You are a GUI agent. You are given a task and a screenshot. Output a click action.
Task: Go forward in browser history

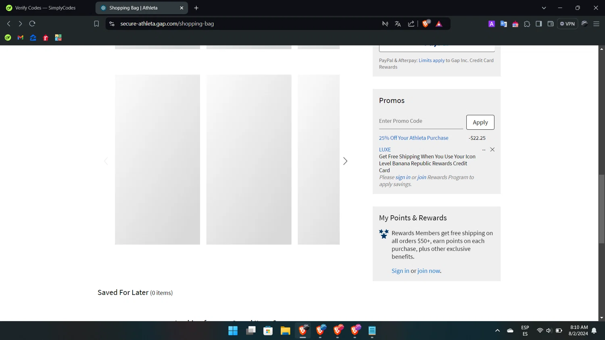pyautogui.click(x=20, y=24)
